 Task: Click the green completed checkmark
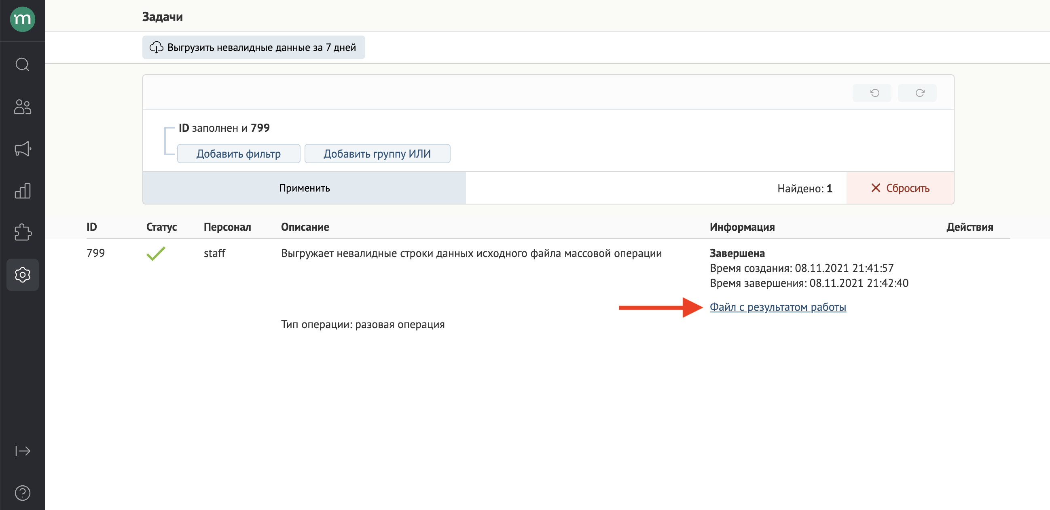[156, 253]
